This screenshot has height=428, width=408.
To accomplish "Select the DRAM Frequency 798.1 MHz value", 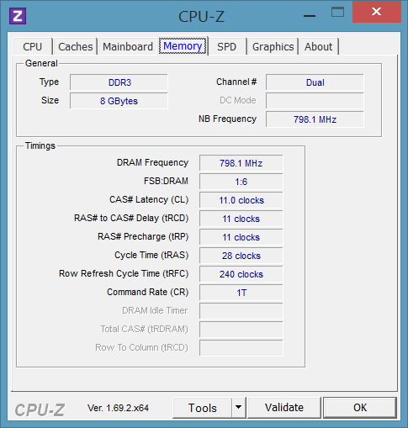I will click(241, 163).
